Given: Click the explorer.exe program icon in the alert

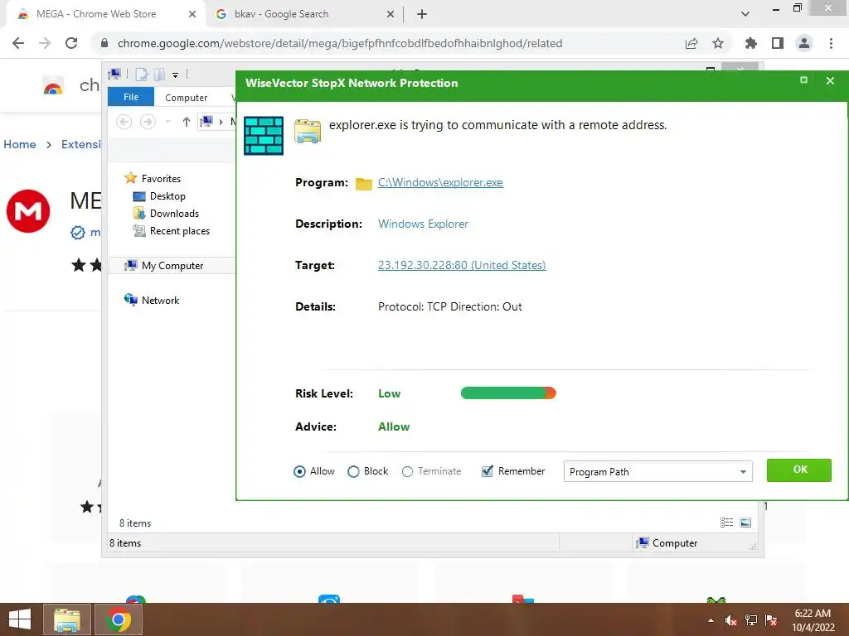Looking at the screenshot, I should tap(308, 132).
